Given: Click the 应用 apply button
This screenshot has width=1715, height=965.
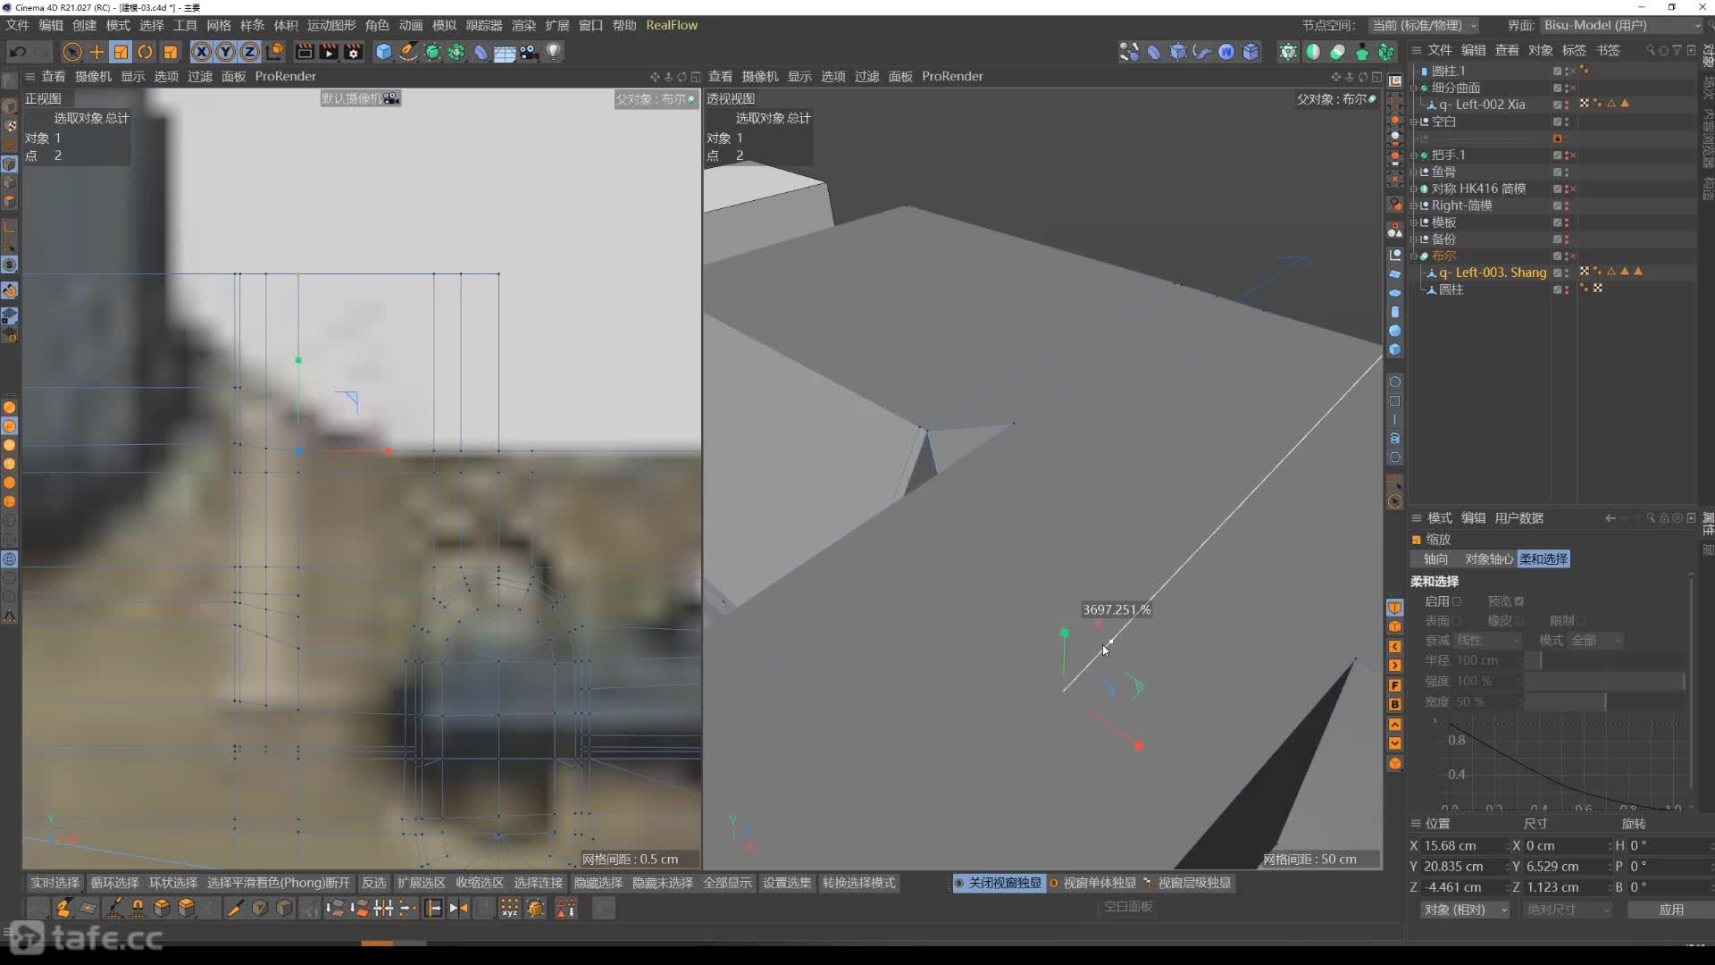Looking at the screenshot, I should [1671, 910].
